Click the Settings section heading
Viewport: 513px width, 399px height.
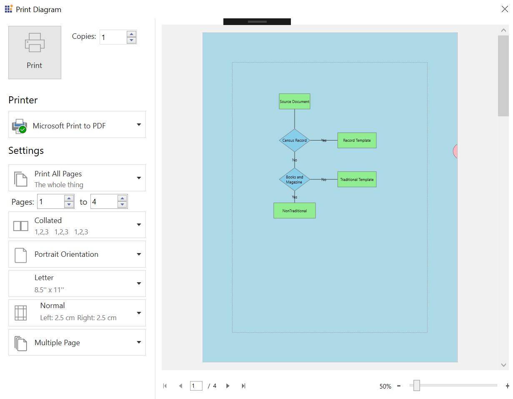click(26, 151)
